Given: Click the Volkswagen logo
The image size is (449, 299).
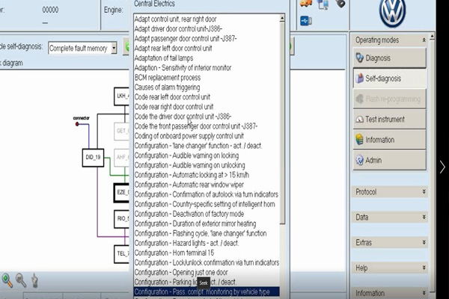Looking at the screenshot, I should click(x=391, y=13).
